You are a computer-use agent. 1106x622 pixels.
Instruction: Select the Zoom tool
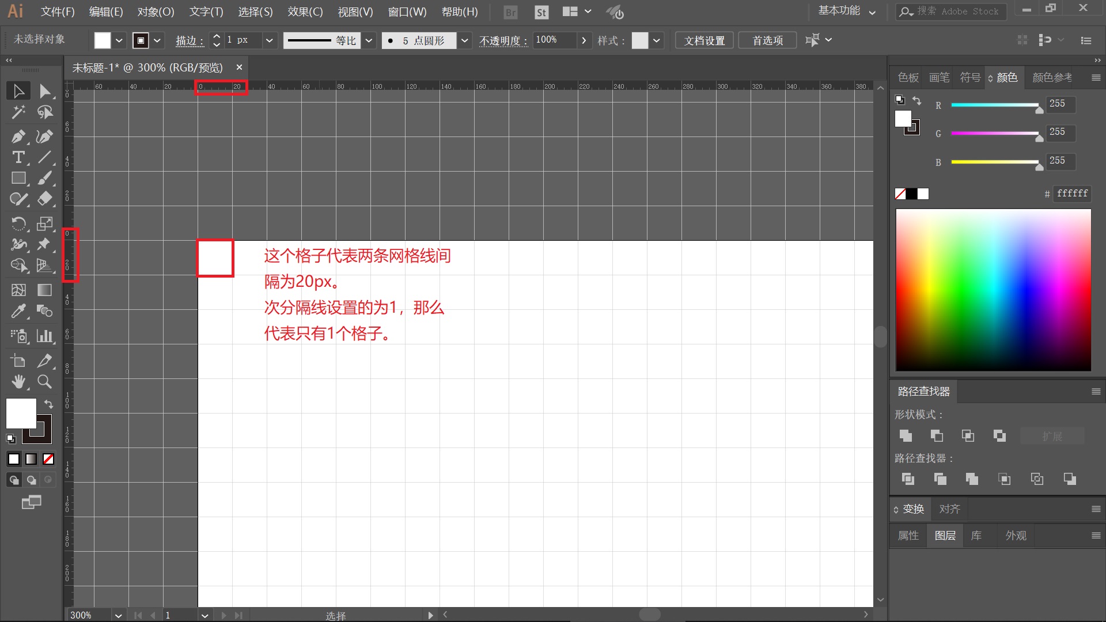tap(44, 381)
